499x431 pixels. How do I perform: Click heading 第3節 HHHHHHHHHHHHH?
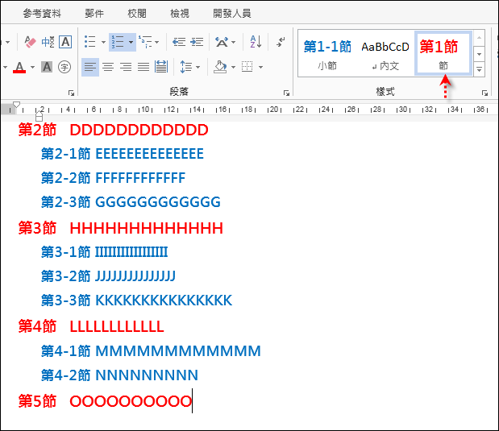tap(121, 228)
